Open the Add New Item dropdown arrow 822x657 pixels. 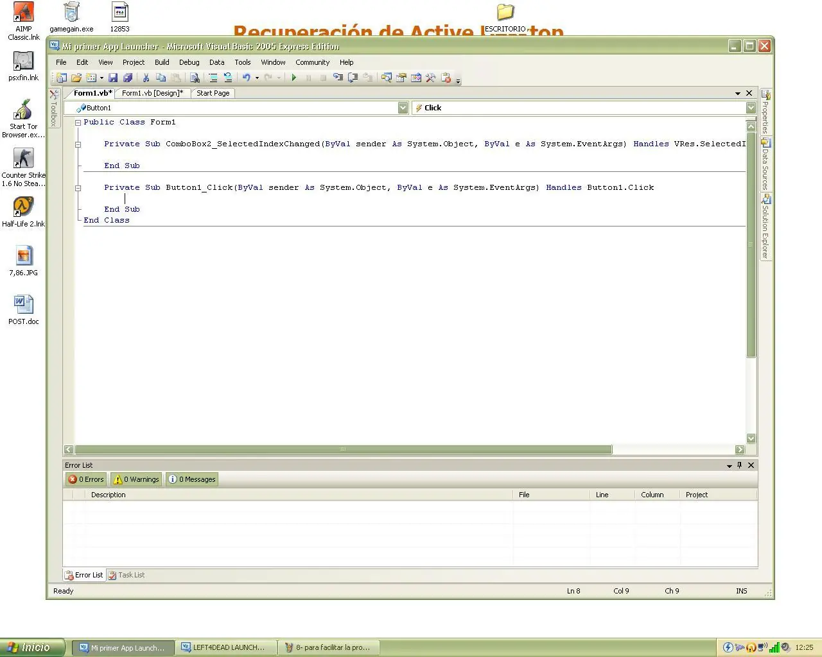[101, 78]
